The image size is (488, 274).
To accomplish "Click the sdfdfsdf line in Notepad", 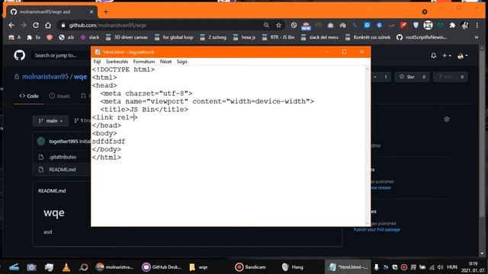I will pos(108,142).
